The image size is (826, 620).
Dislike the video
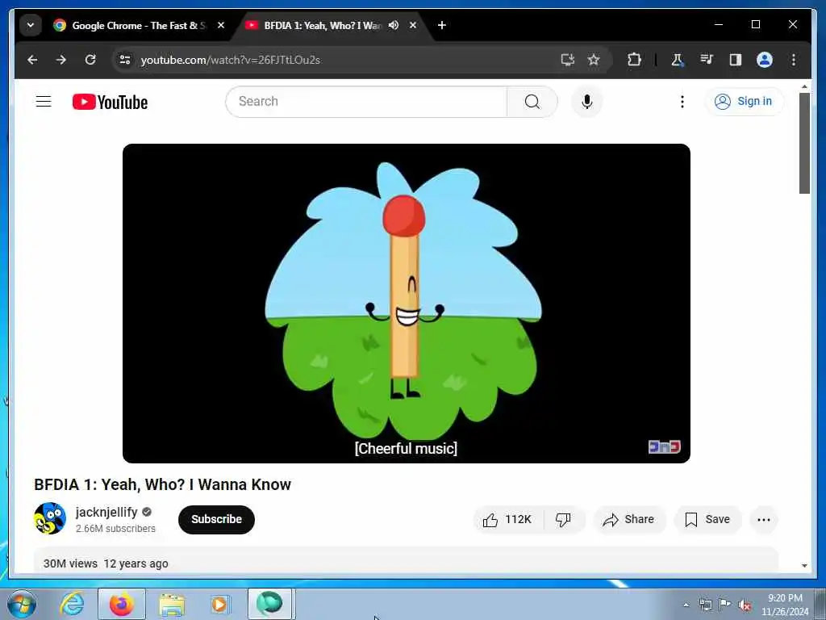pos(563,520)
